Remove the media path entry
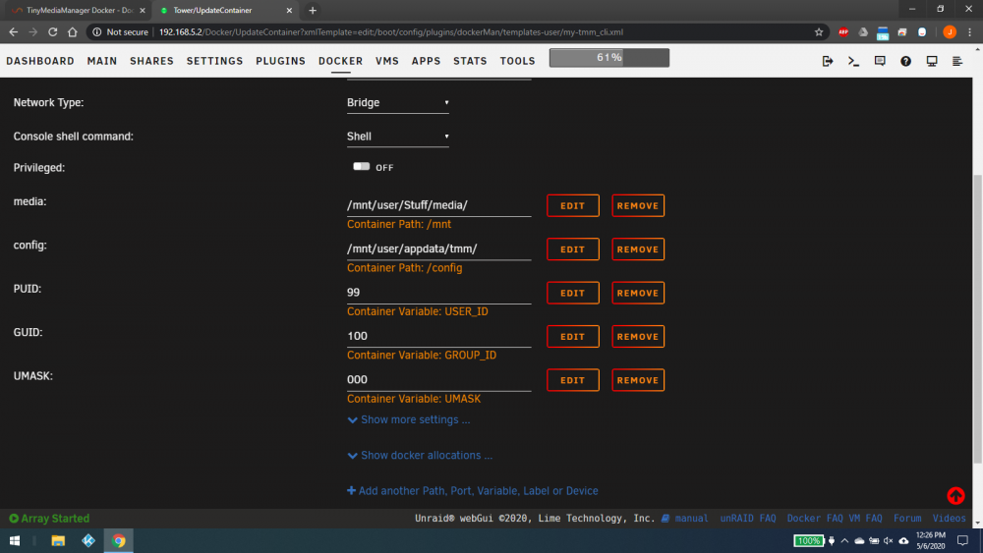This screenshot has height=553, width=983. tap(638, 205)
